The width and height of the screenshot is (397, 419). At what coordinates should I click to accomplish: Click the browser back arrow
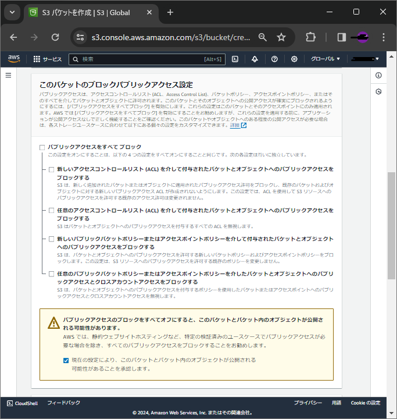coord(13,37)
